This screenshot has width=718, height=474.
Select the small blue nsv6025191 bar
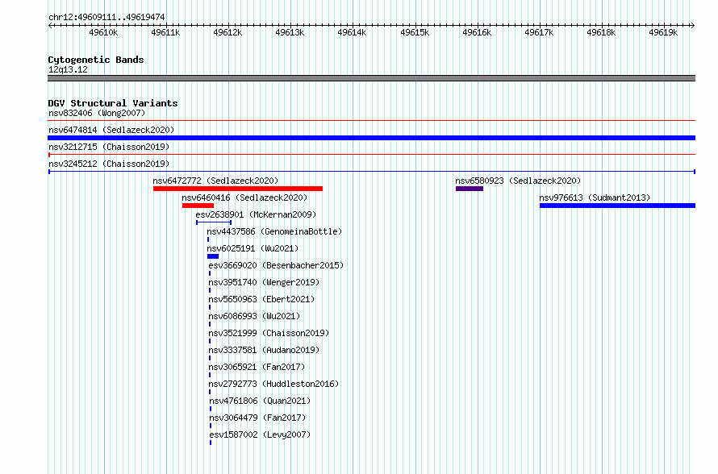213,256
